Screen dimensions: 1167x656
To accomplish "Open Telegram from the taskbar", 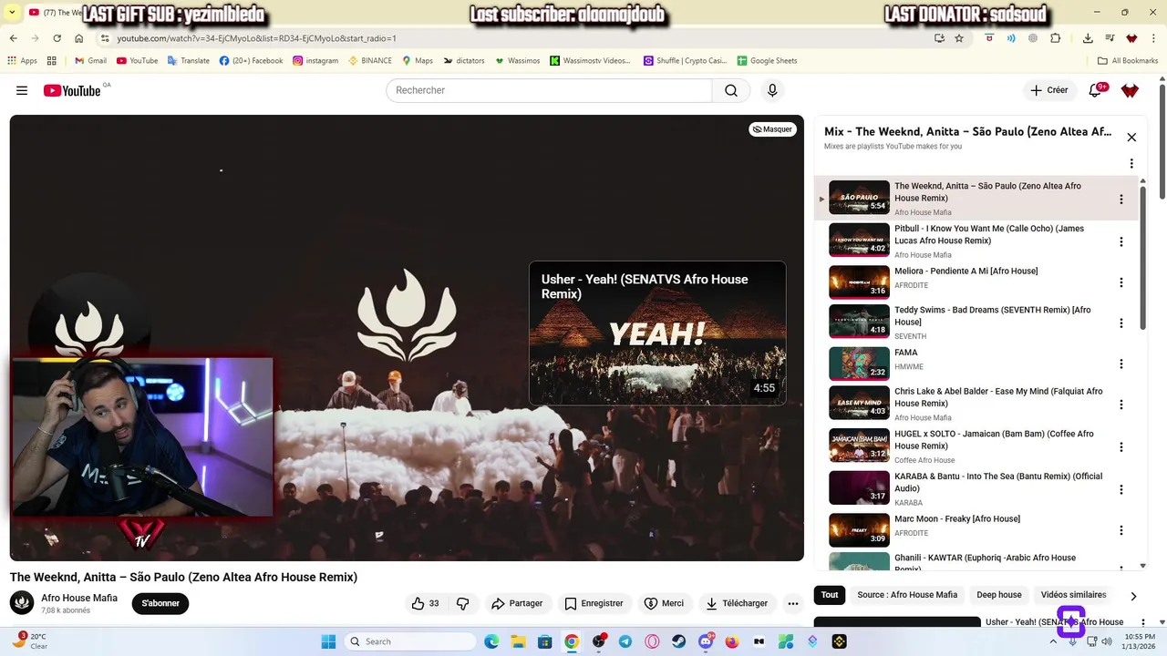I will (x=625, y=641).
